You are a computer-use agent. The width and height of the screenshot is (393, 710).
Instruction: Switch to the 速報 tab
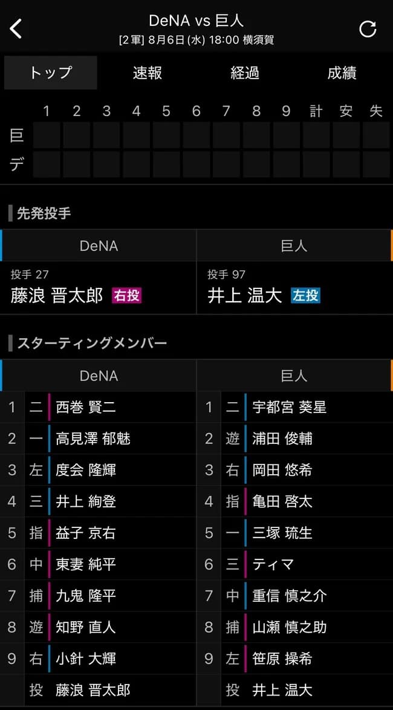[x=146, y=73]
